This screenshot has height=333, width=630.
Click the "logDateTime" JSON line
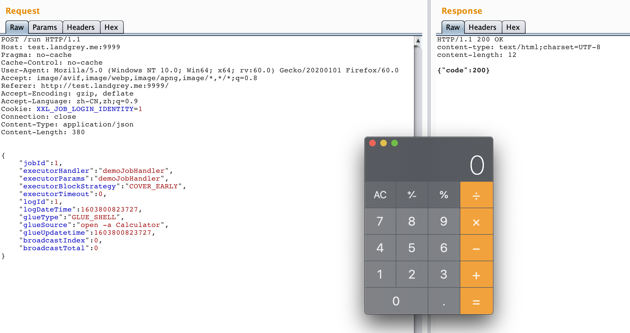[80, 210]
